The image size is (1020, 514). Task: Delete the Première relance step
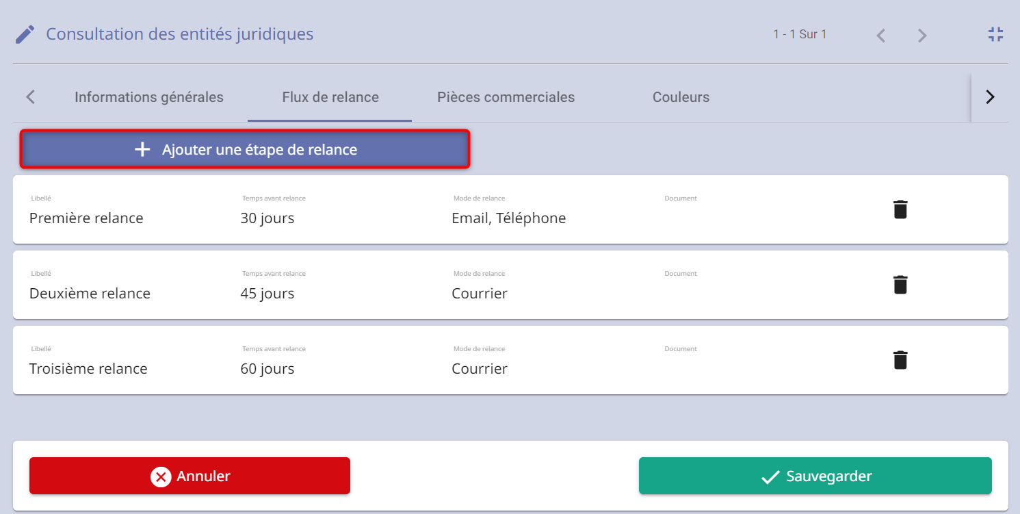(900, 209)
